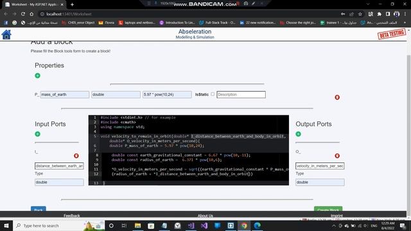411x231 pixels.
Task: Open Visual Studio from the taskbar
Action: [x=204, y=225]
